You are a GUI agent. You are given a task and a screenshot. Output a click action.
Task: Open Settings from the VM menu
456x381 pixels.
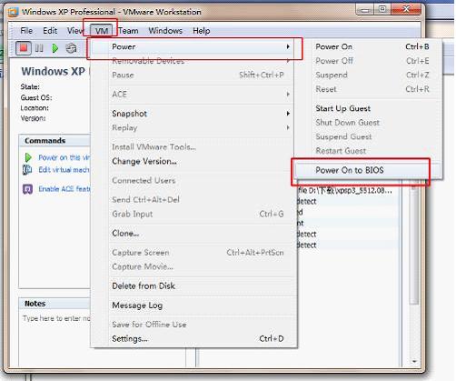click(x=193, y=338)
